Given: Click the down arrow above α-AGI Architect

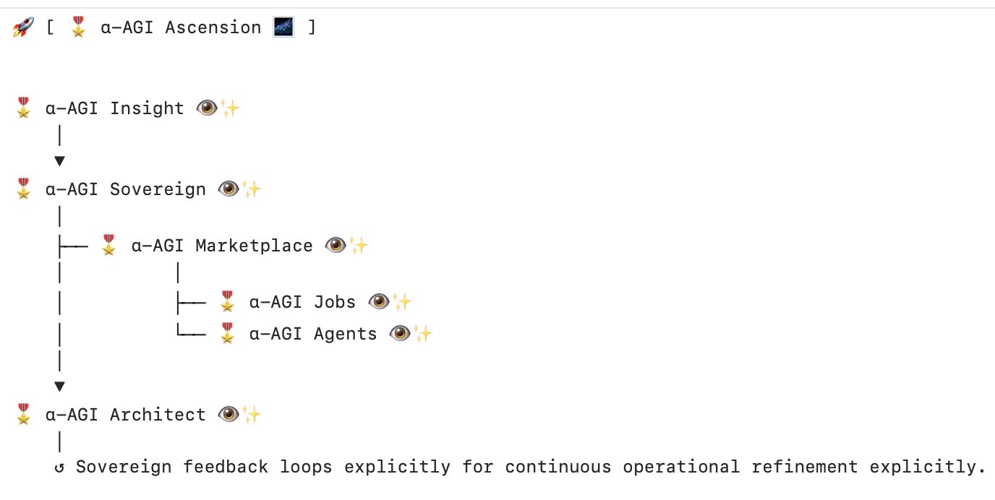Looking at the screenshot, I should [x=59, y=386].
